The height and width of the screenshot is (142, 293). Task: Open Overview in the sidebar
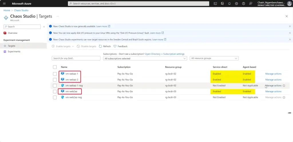click(x=13, y=33)
